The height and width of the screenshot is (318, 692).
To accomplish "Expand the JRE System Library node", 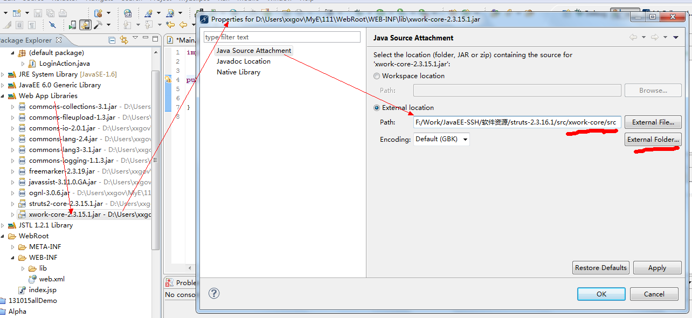I will click(x=3, y=74).
